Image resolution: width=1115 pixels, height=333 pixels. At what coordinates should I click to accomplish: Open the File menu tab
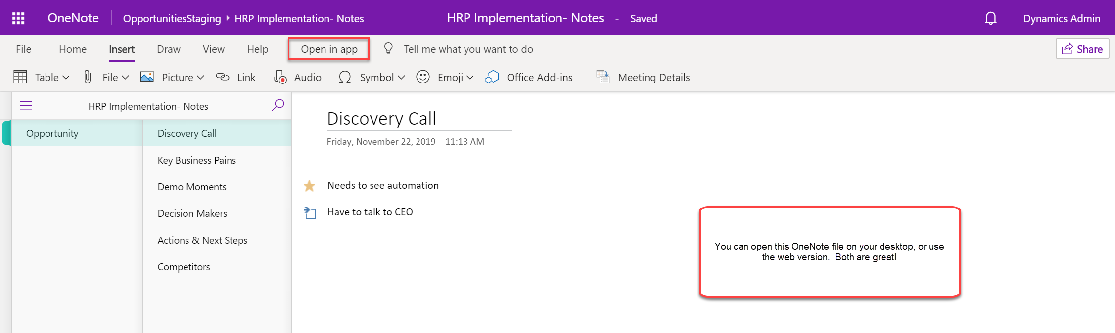click(x=23, y=49)
